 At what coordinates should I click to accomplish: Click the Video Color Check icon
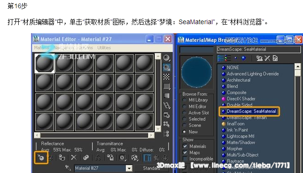click(166, 96)
